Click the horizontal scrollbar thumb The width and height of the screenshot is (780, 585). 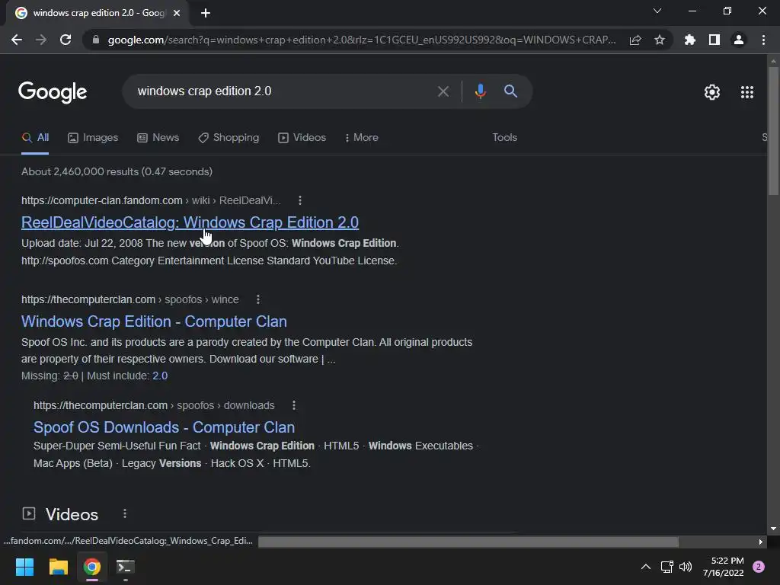tap(468, 542)
